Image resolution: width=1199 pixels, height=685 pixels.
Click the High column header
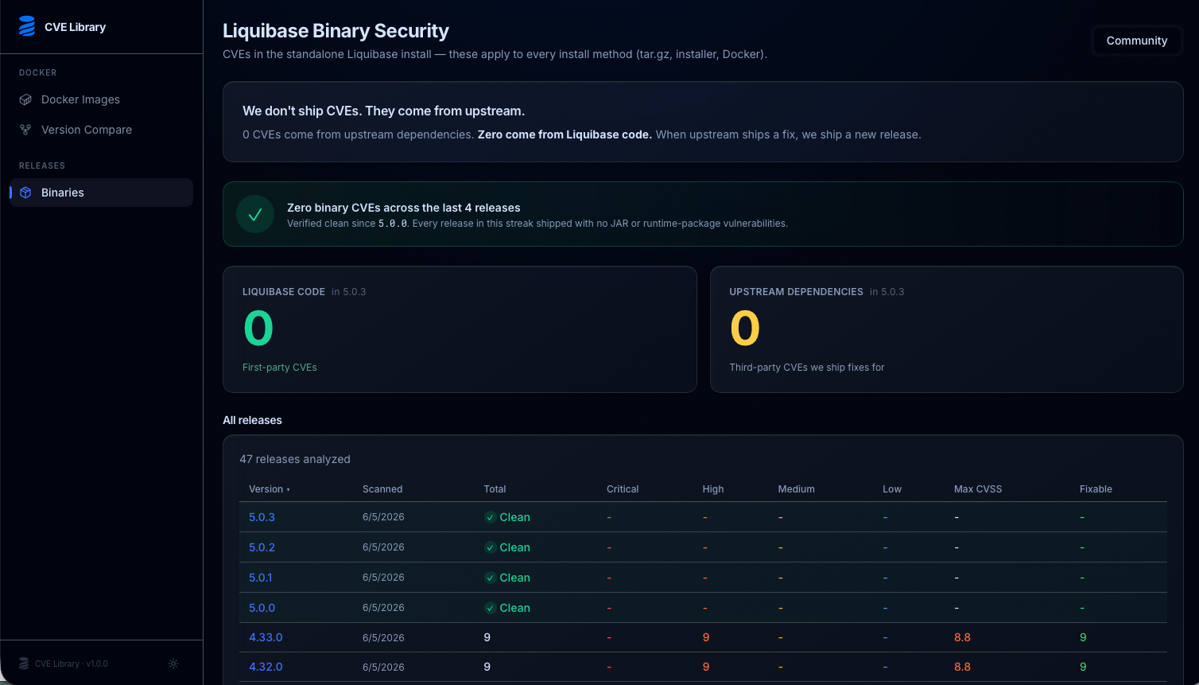(x=713, y=489)
